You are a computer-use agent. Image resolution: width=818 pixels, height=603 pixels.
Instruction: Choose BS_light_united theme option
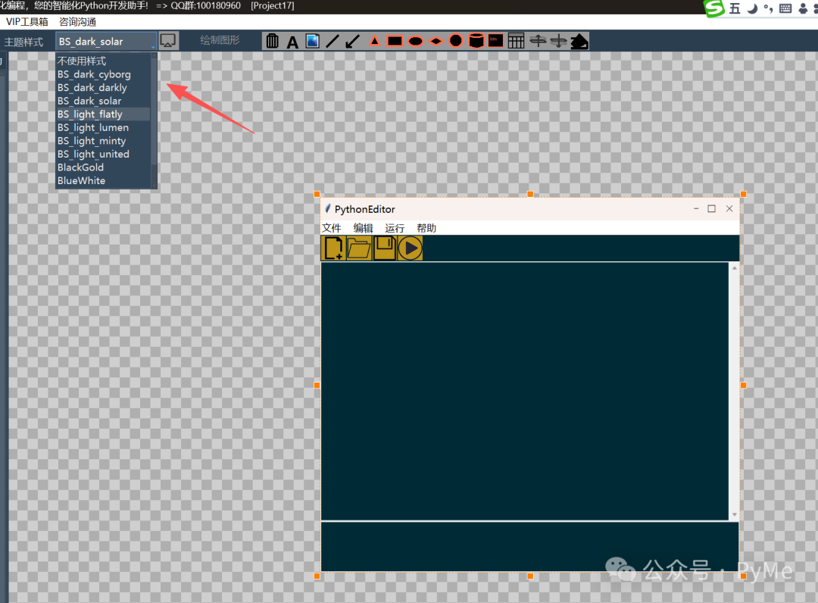(x=103, y=154)
